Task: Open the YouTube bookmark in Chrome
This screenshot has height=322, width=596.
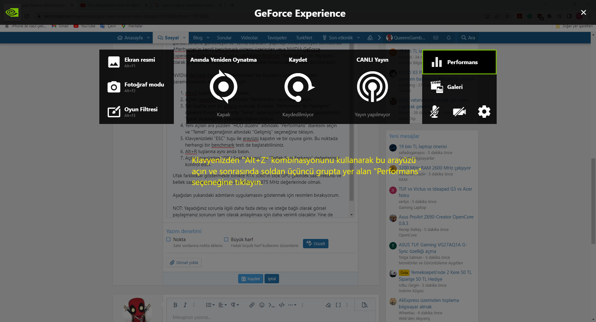Action: (84, 26)
